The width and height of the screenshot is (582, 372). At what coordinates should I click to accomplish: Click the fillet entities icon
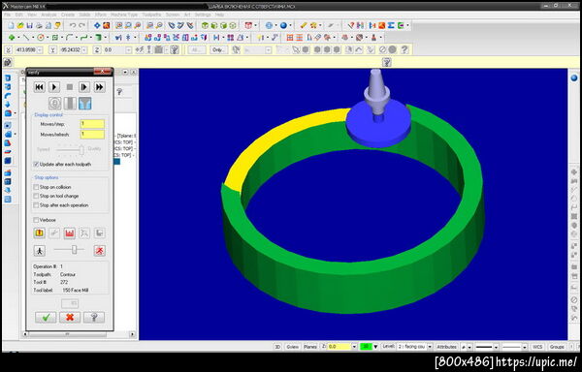coord(70,38)
